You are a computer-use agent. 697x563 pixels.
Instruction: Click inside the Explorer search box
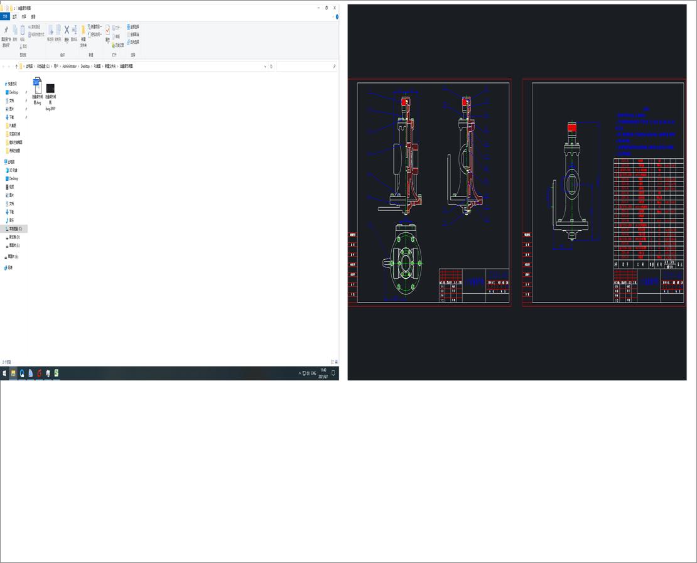(305, 67)
